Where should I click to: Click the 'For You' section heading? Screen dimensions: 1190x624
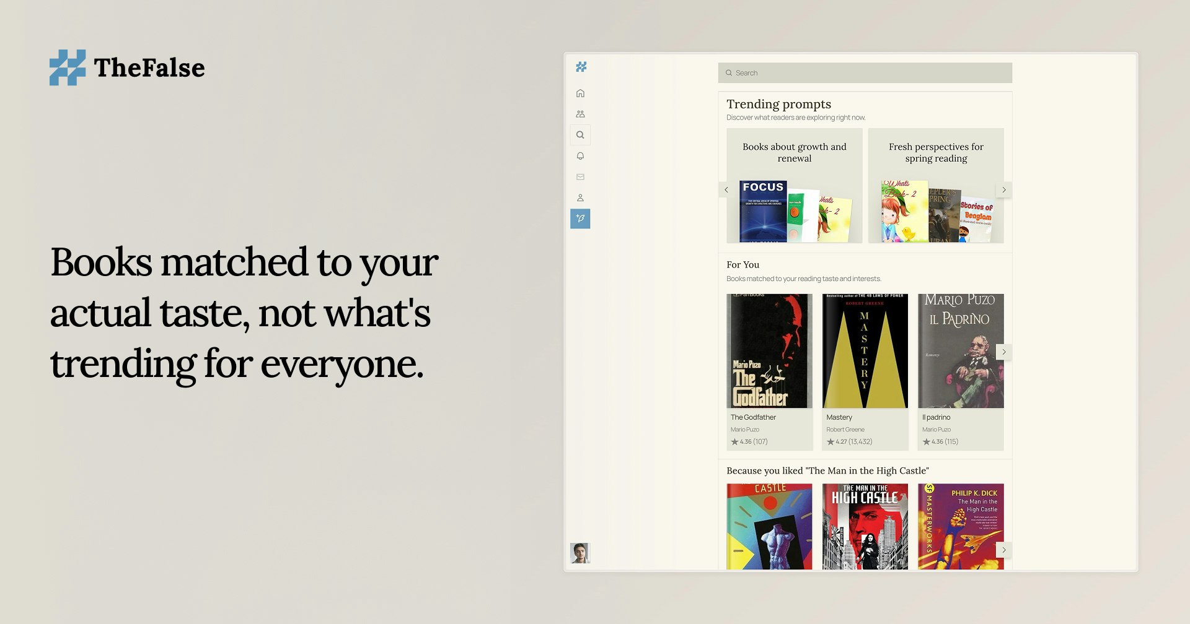743,265
